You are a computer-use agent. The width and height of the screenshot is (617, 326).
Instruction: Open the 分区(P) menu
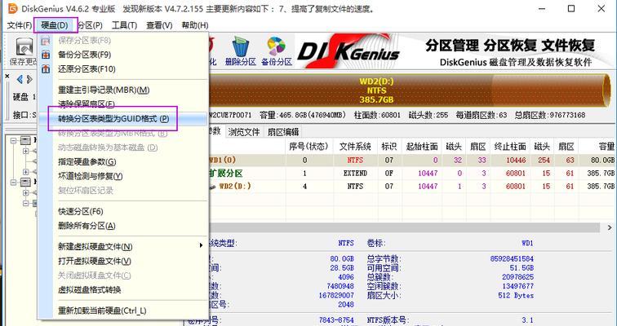(x=90, y=25)
